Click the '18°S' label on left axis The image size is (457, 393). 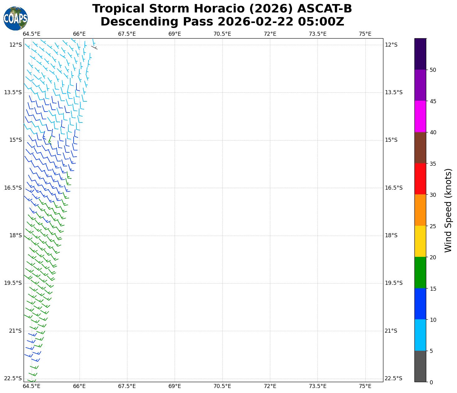(16, 235)
